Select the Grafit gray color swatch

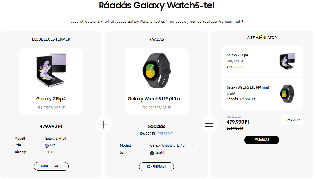pyautogui.click(x=152, y=153)
